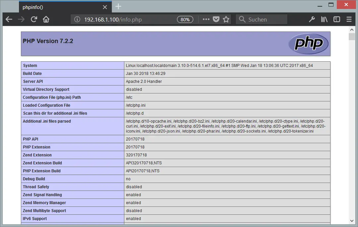This screenshot has height=227, width=358.
Task: Click the '320170718' value
Action: [x=136, y=155]
